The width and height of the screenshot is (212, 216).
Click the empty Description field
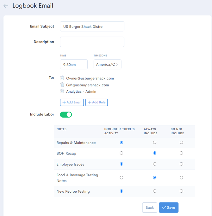[92, 42]
